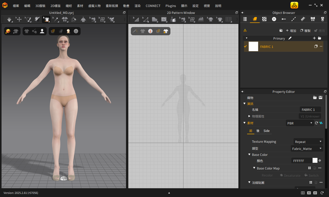Open the Texture Mapping Repeat dropdown
The width and height of the screenshot is (329, 197).
[308, 142]
